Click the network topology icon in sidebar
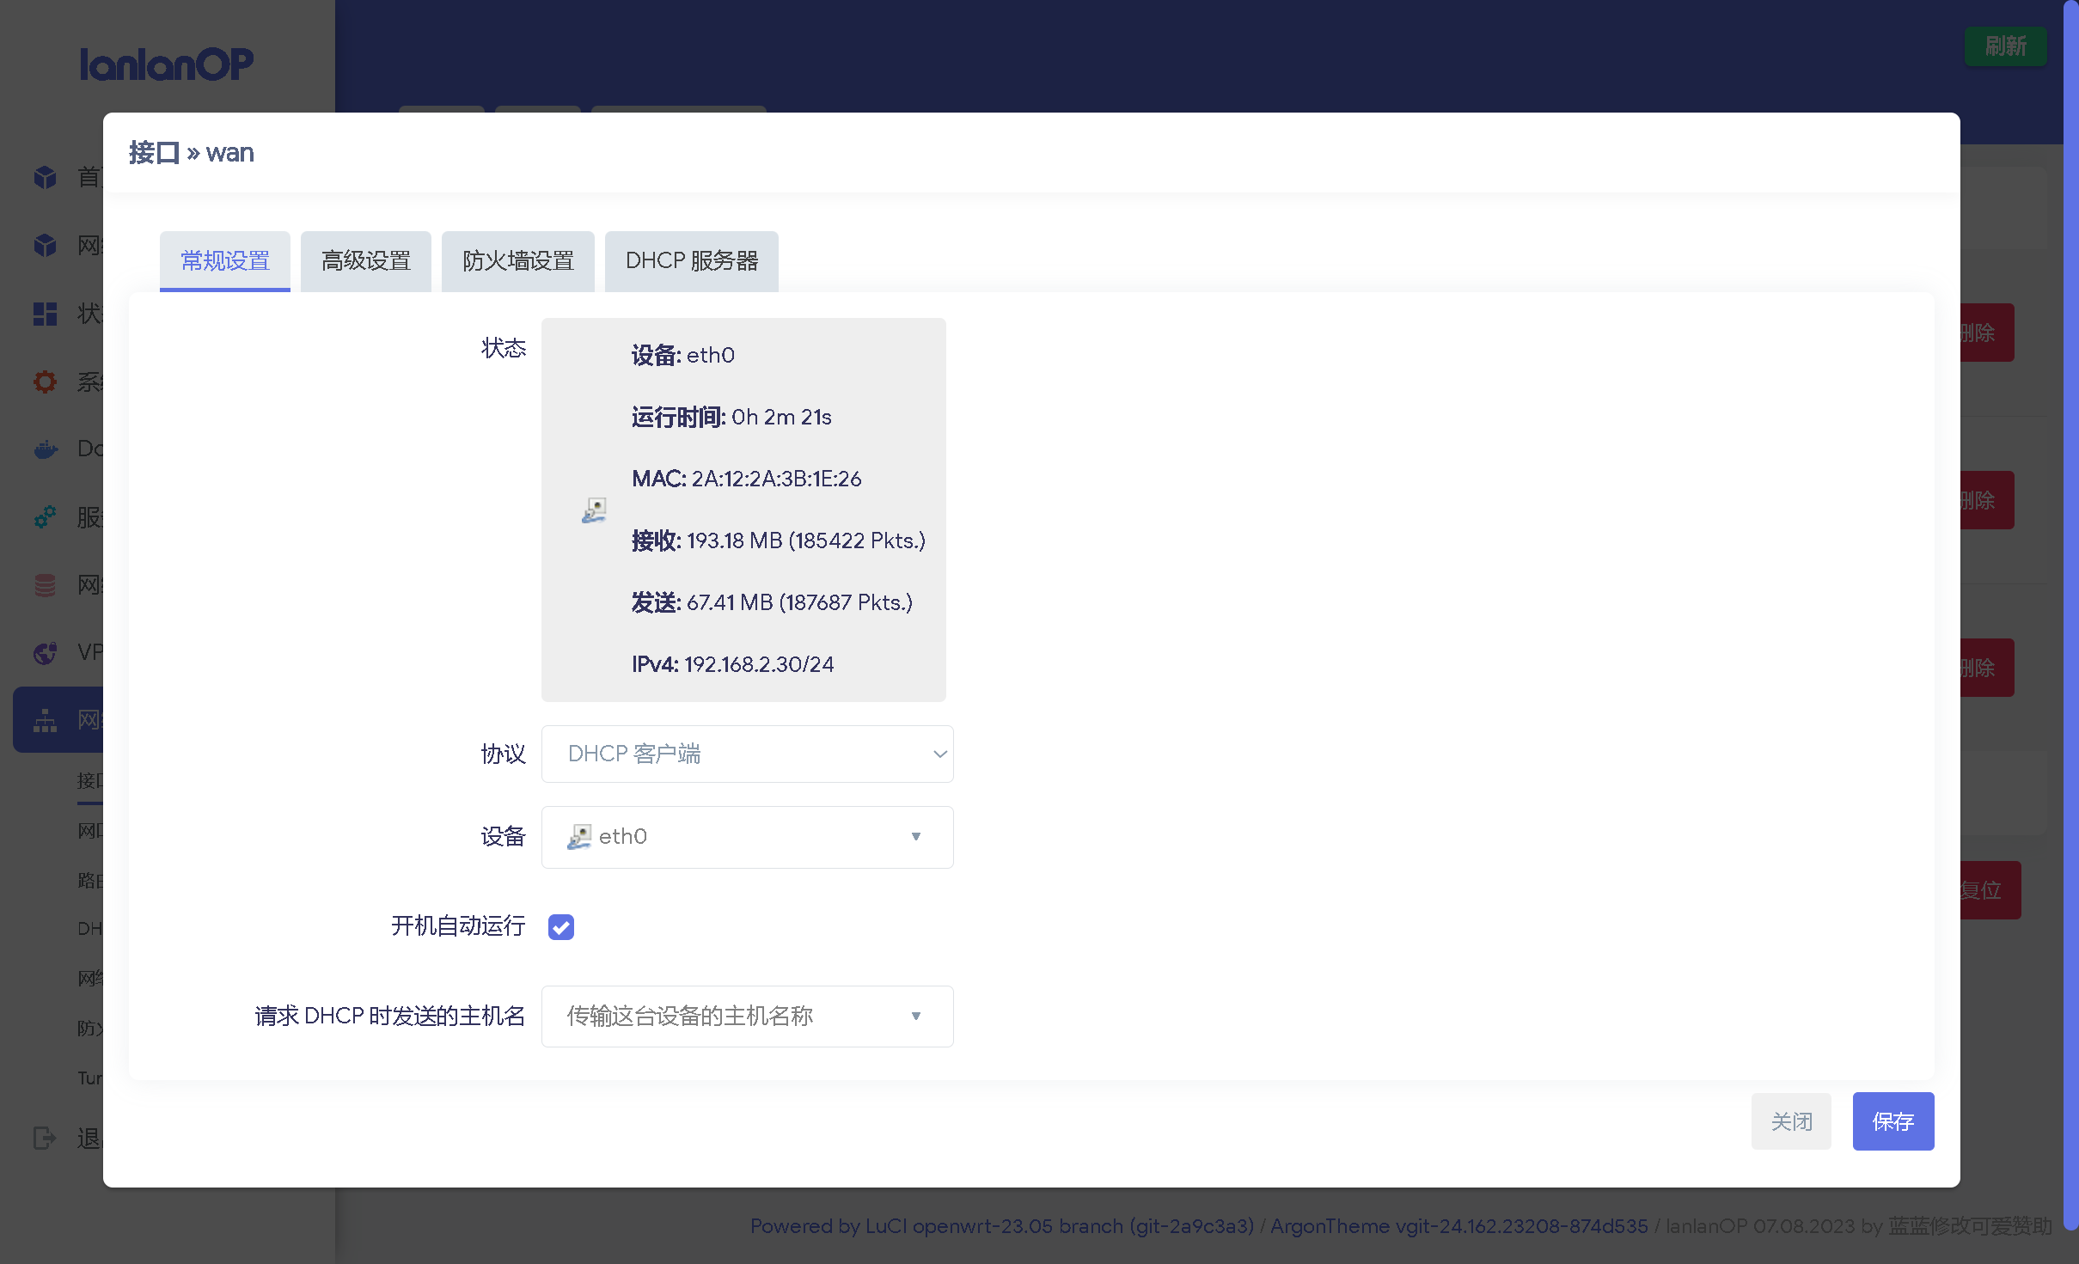 pos(45,720)
